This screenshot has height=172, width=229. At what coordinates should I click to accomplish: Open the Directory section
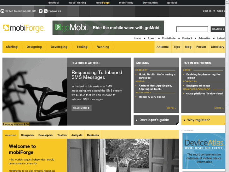[217, 47]
